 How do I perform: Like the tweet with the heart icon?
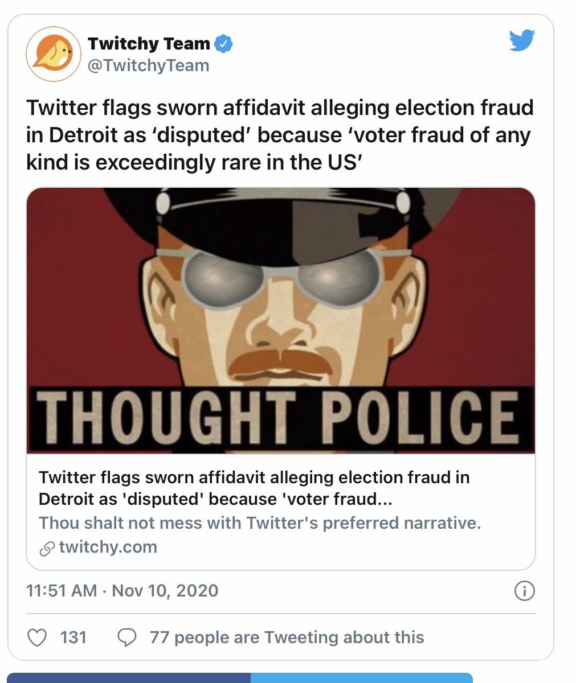click(x=38, y=637)
